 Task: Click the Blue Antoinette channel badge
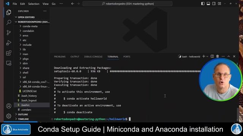[16, 130]
